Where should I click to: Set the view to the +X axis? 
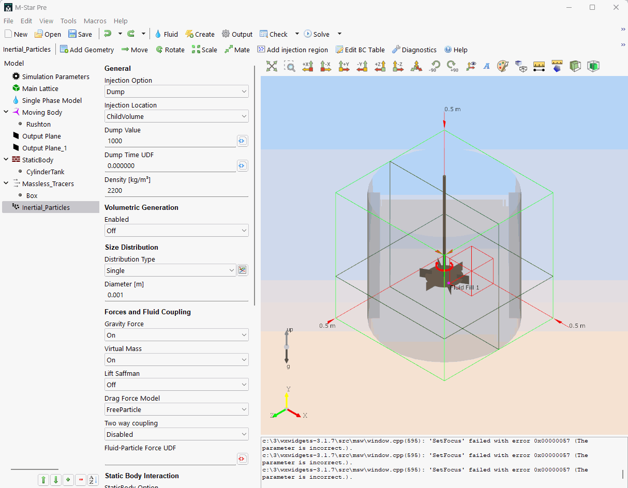point(308,66)
